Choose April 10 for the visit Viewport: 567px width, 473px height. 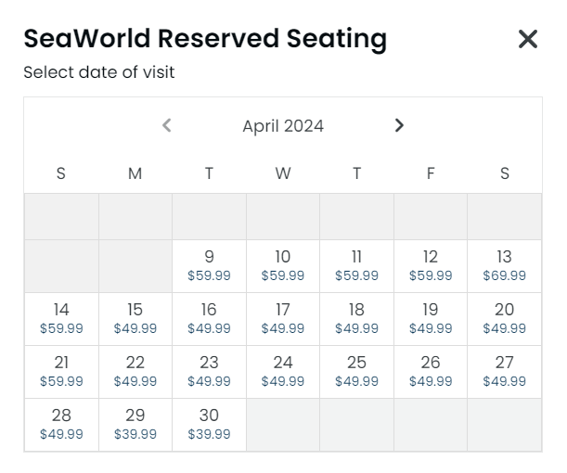pyautogui.click(x=283, y=265)
